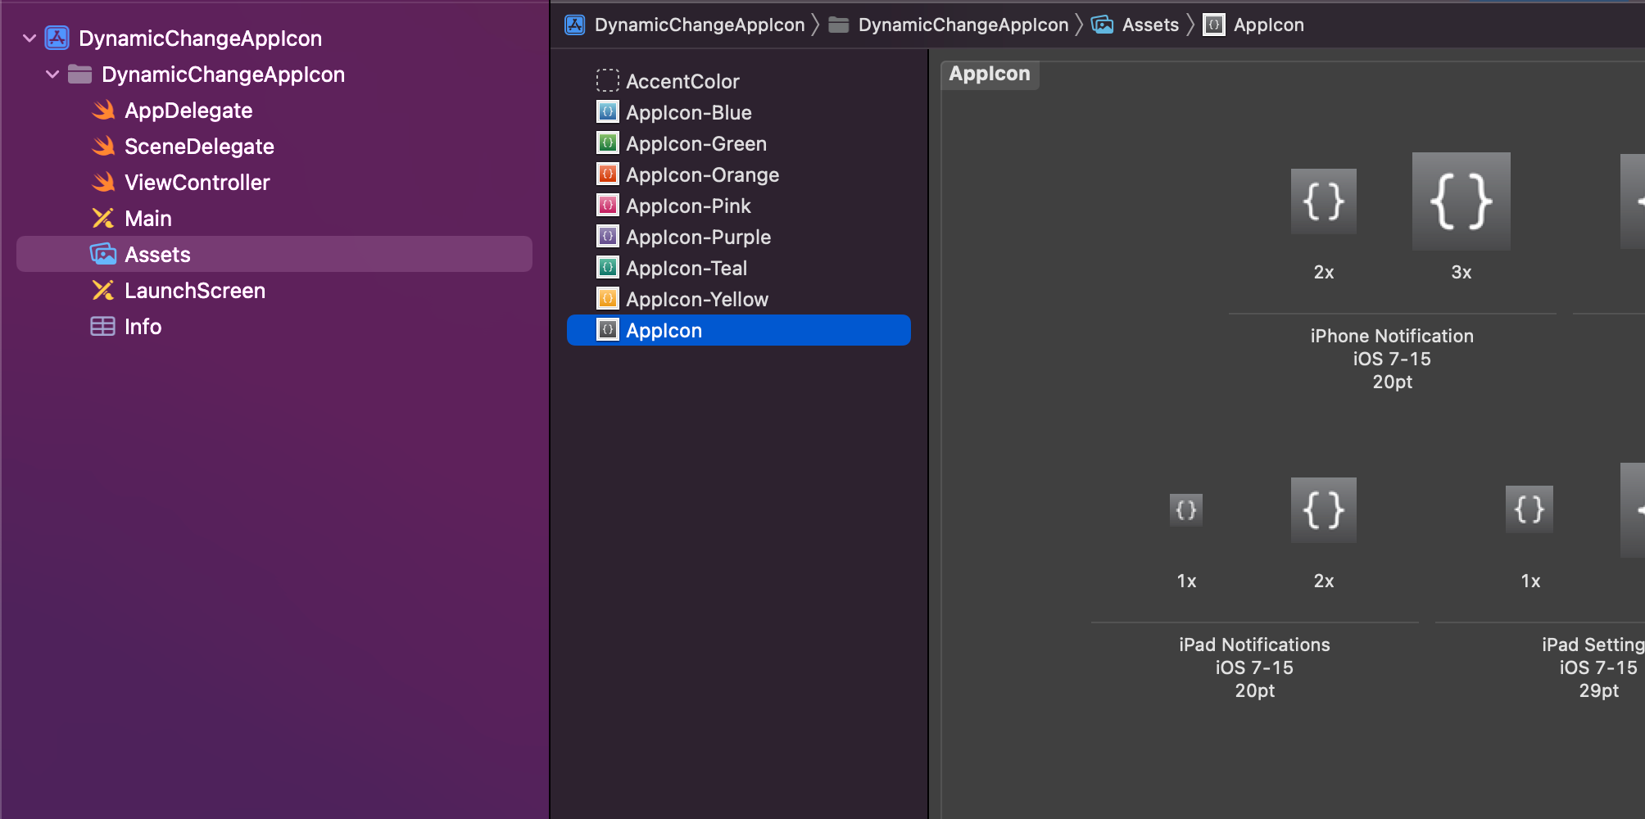Open the Info plist file

click(x=143, y=327)
